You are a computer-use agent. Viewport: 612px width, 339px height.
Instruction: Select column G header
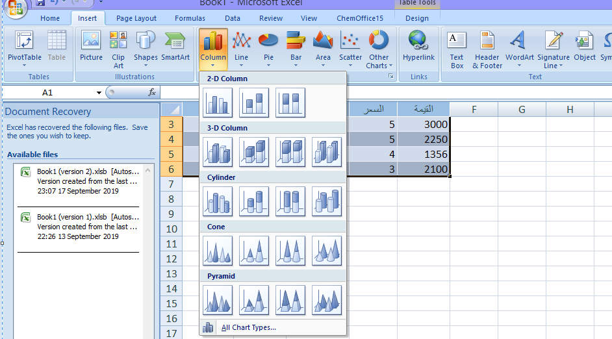pyautogui.click(x=522, y=110)
